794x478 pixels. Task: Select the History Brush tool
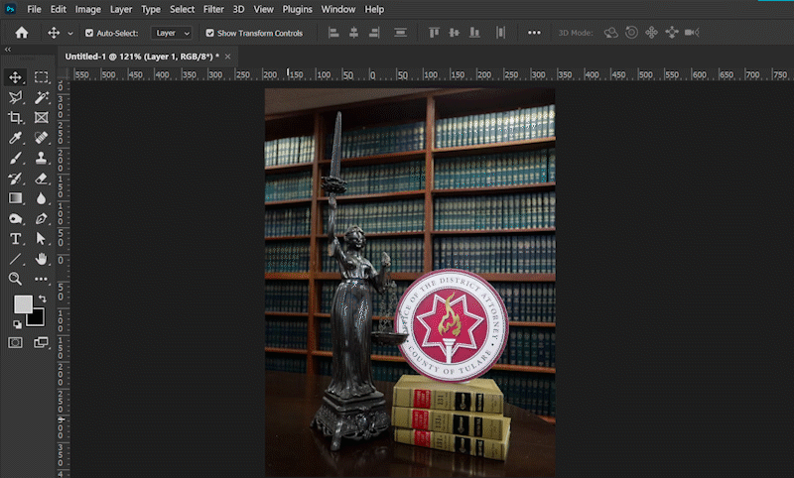tap(15, 179)
